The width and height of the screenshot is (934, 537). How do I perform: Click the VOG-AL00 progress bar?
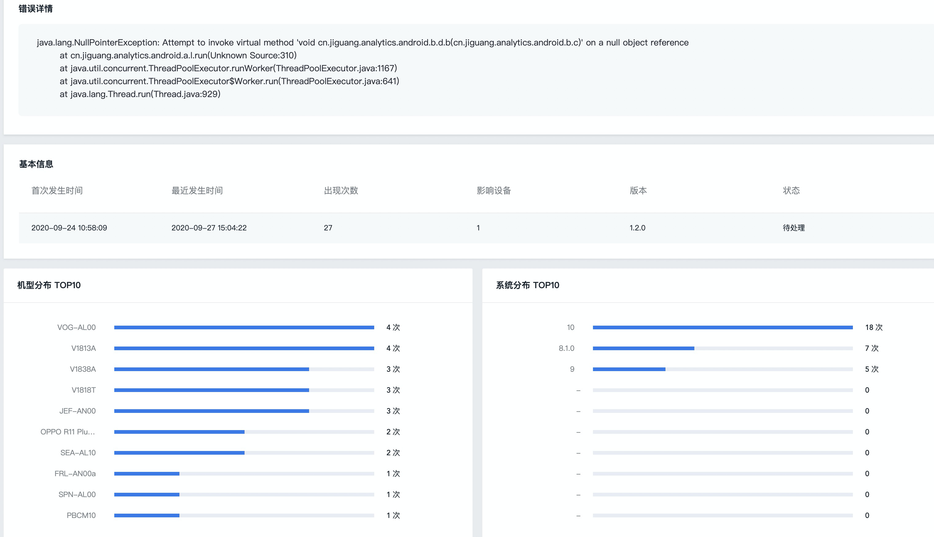click(244, 327)
